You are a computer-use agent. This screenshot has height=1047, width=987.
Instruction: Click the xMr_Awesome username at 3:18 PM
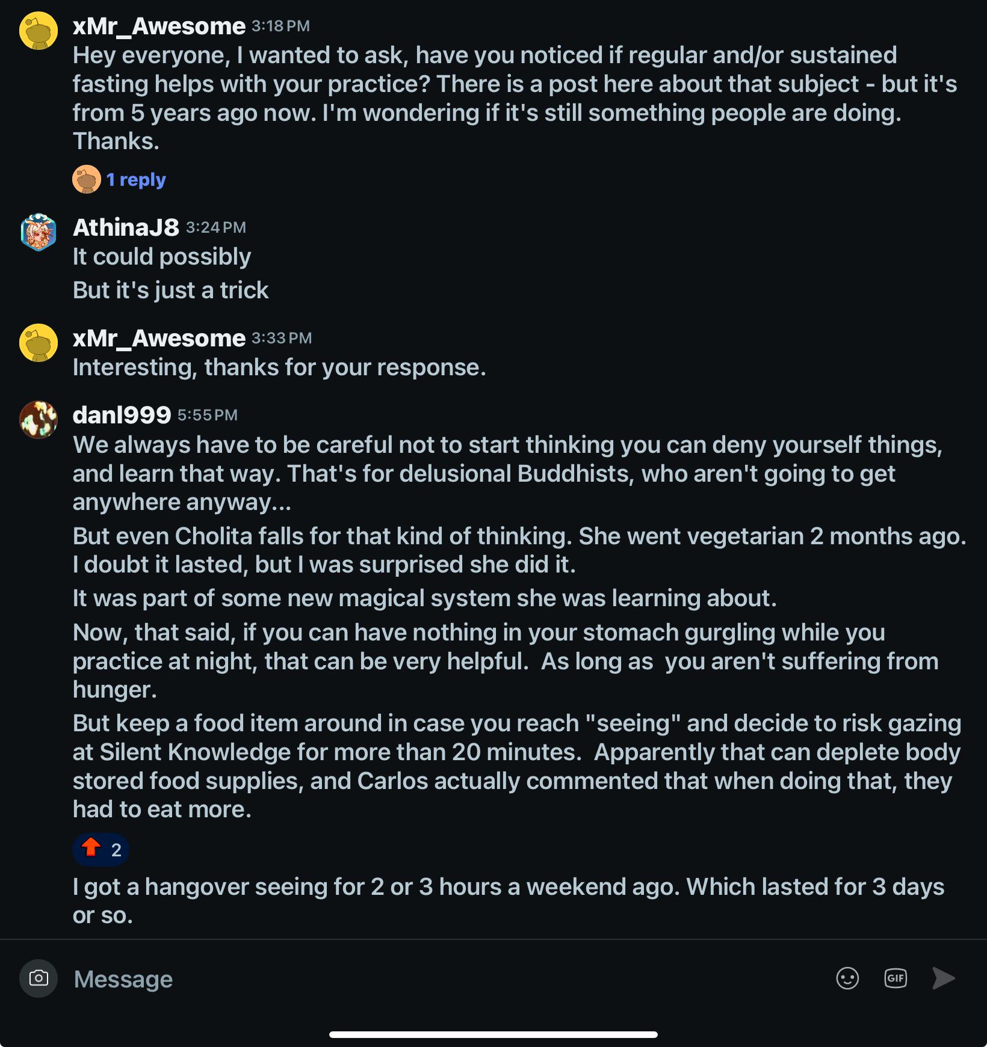tap(159, 26)
